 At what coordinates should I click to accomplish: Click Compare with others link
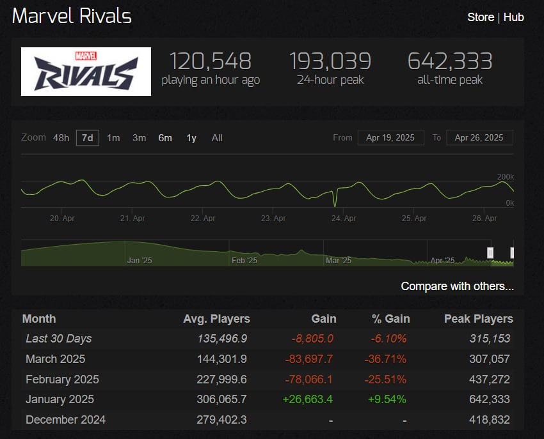(457, 286)
